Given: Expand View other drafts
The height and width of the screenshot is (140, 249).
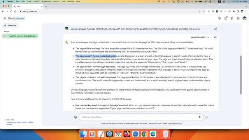Looking at the screenshot, I should (x=200, y=37).
